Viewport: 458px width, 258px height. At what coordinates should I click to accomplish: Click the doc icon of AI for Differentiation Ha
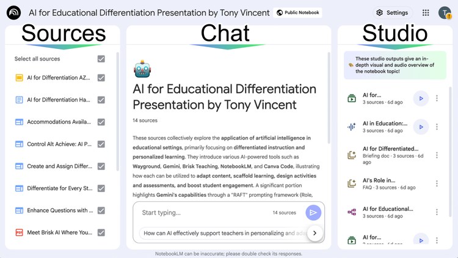click(19, 100)
